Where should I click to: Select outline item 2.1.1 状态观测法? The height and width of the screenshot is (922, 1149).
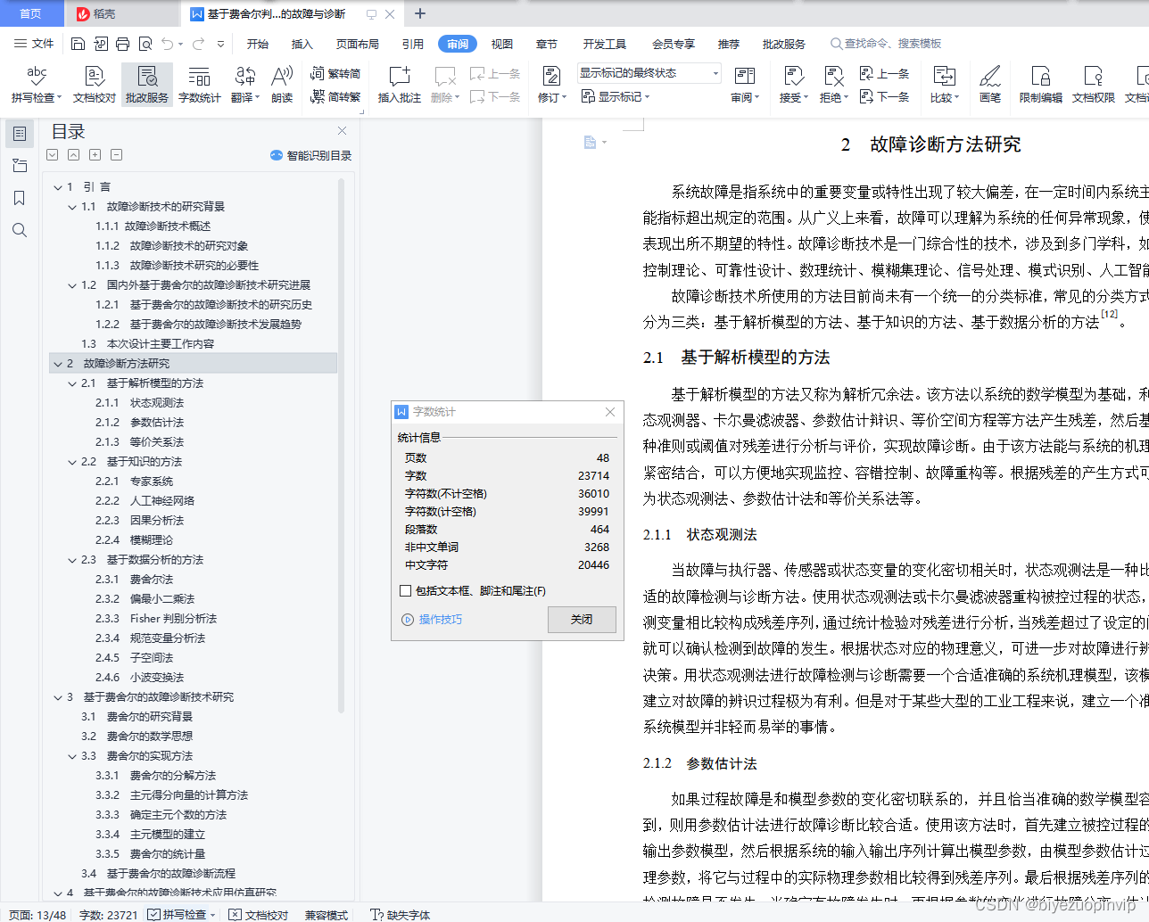coord(139,403)
